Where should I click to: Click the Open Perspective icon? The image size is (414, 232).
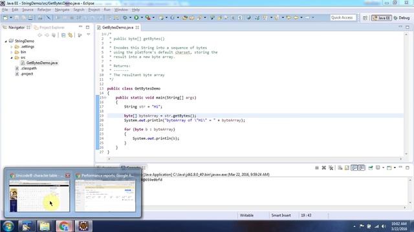[x=365, y=18]
